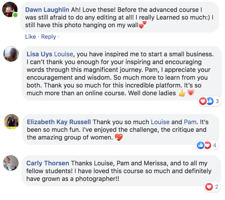
Task: Like Dawn Laughlin's comment
Action: point(31,37)
